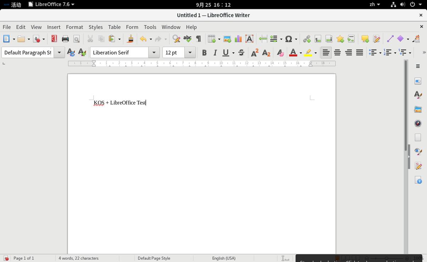Open the Gallery sidebar panel

[x=418, y=109]
